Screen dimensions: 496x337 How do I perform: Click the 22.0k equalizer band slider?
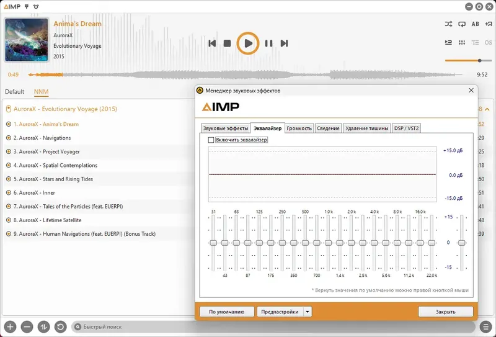[x=432, y=243]
